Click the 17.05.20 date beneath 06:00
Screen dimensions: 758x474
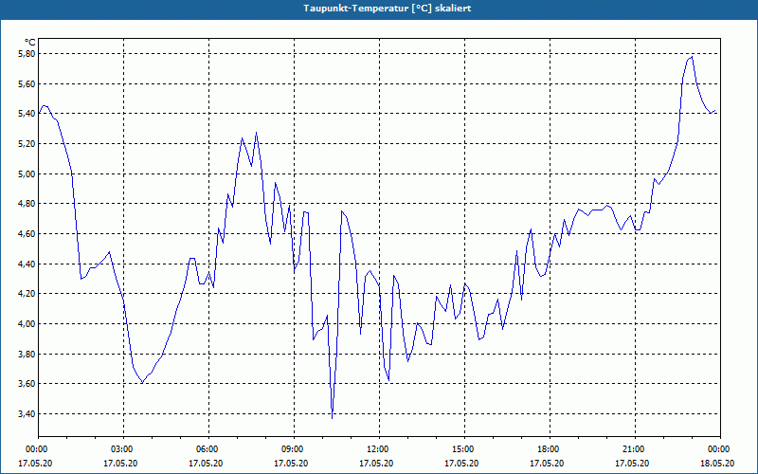point(206,463)
